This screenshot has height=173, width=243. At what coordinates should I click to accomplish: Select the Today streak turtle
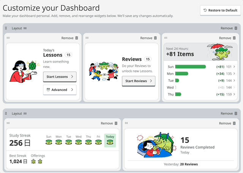pyautogui.click(x=110, y=142)
